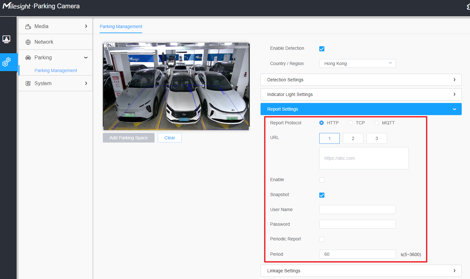The width and height of the screenshot is (470, 279).
Task: Expand the System menu
Action: point(56,84)
